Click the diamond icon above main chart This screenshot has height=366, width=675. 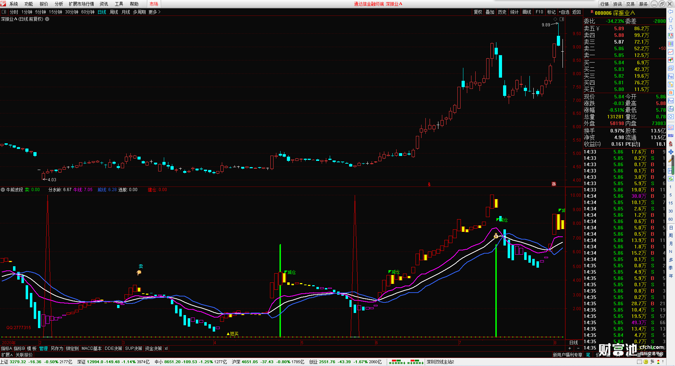555,19
